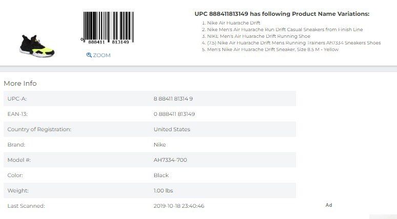Click the Size 8.5 M Yellow variation
The height and width of the screenshot is (219, 397).
273,50
